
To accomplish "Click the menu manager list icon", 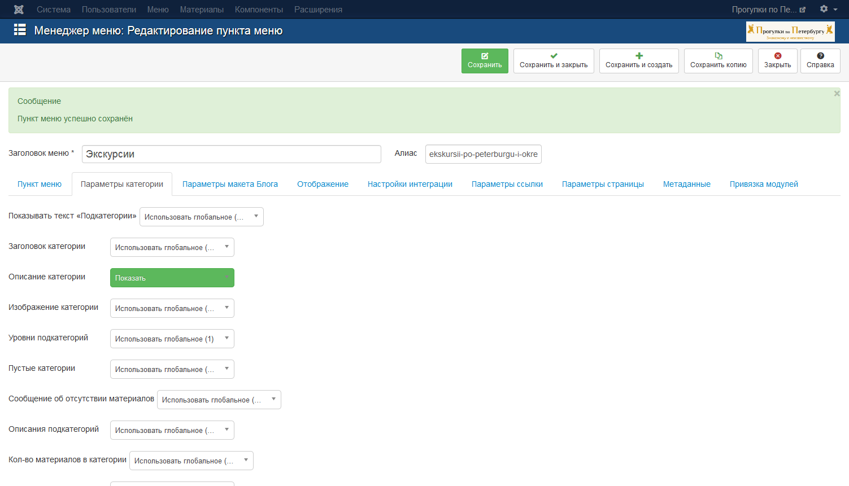I will tap(20, 30).
